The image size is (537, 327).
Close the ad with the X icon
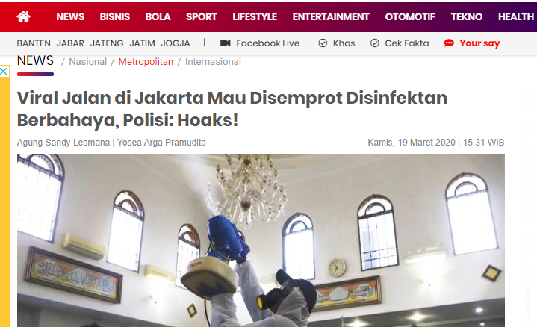click(4, 72)
